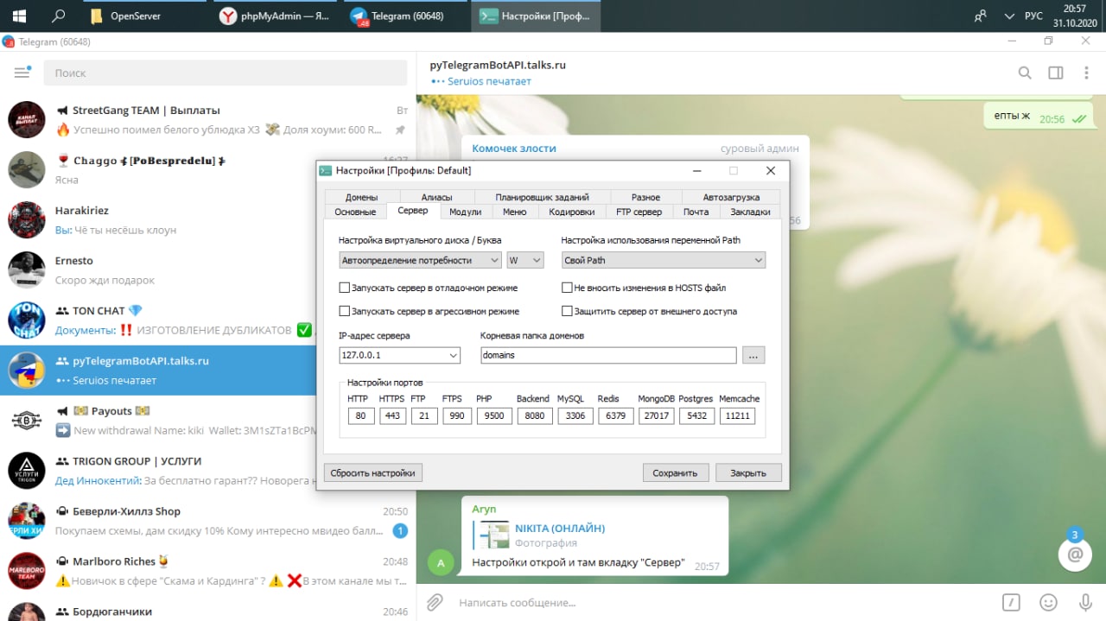Click the HTTP port field with 80
Viewport: 1106px width, 621px height.
(x=360, y=416)
